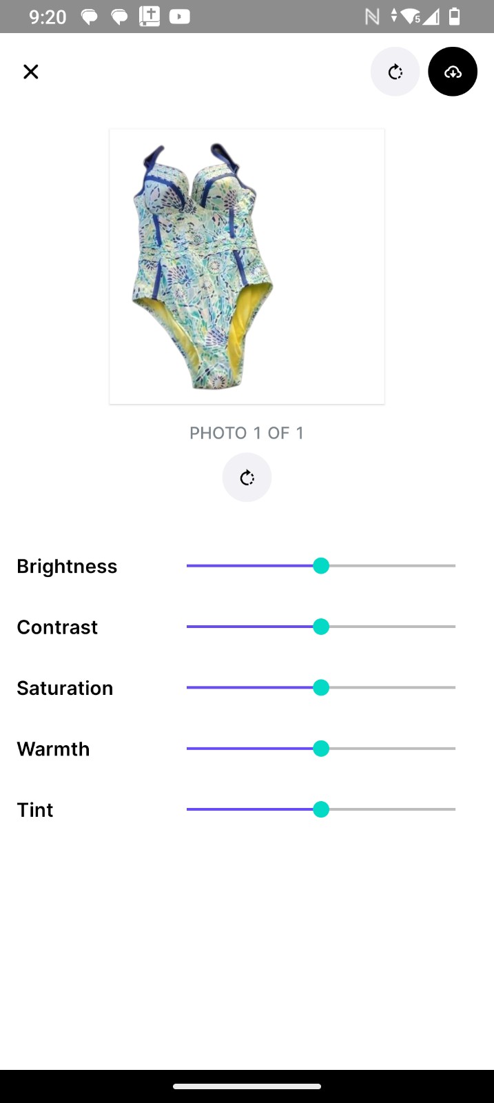
Task: Tap the black cloud upload button
Action: click(x=453, y=72)
